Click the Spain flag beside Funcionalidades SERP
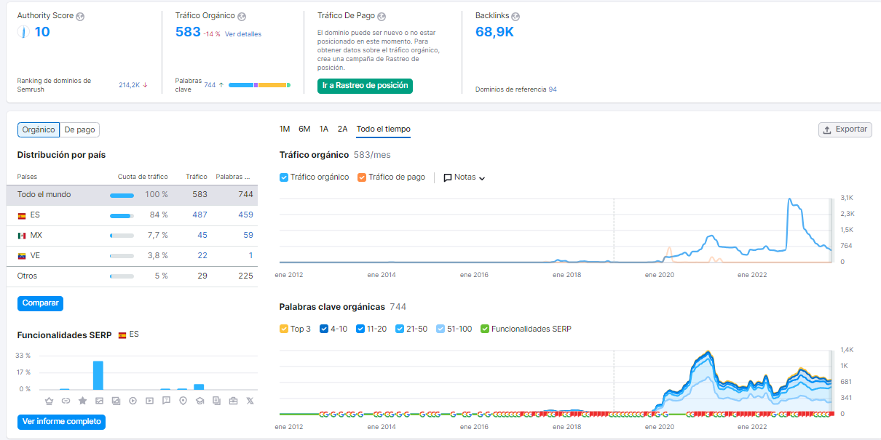 [122, 335]
